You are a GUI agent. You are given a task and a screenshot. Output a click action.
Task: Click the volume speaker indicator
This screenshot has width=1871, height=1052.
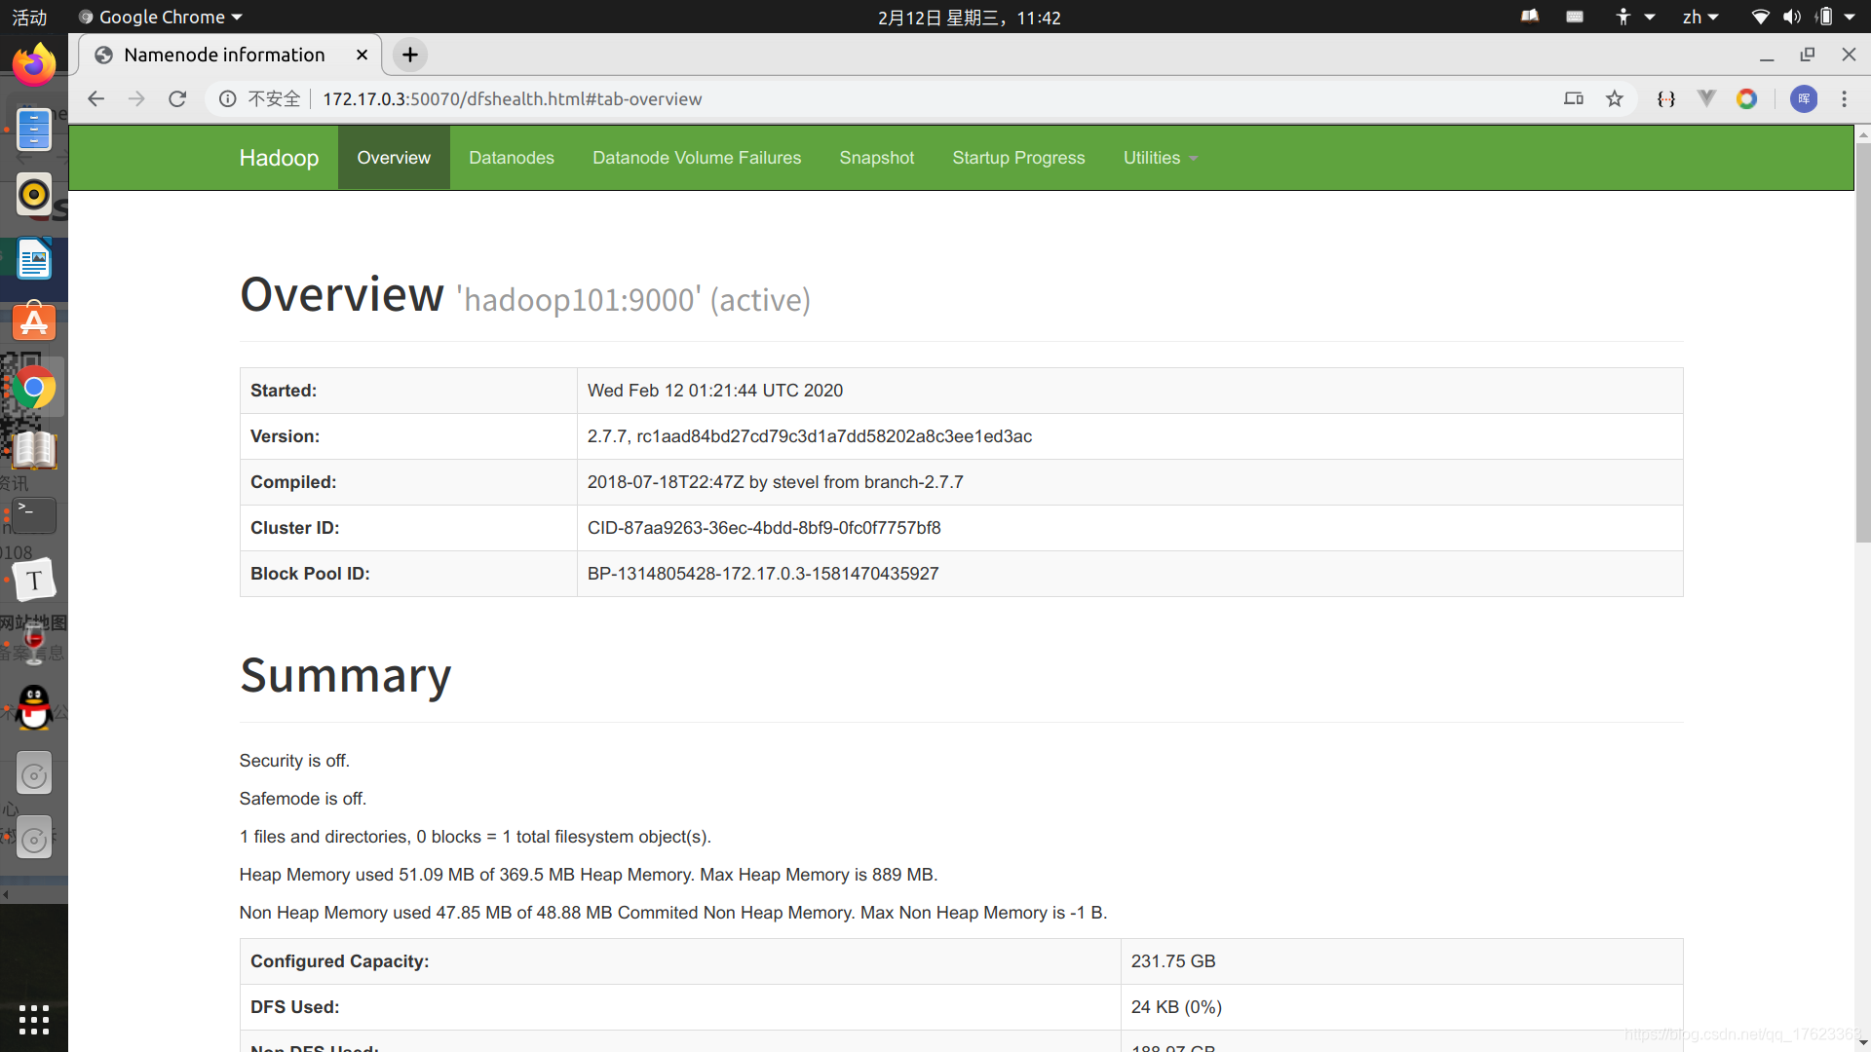[1792, 17]
